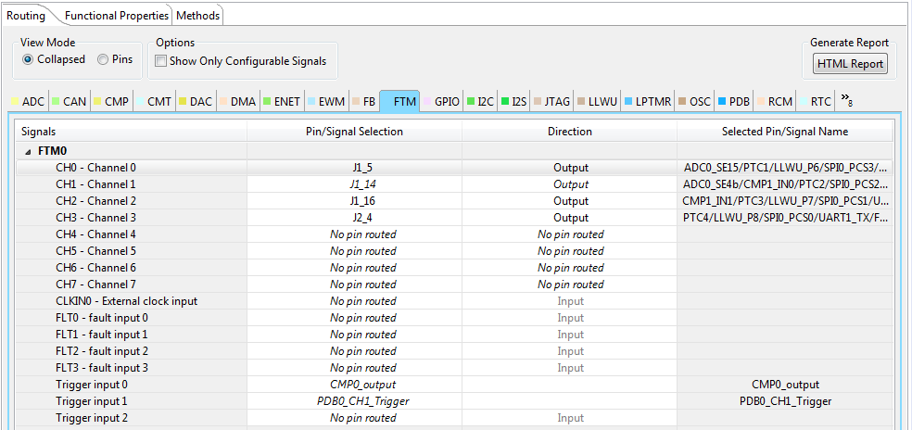Change Output direction for CH2
This screenshot has width=912, height=430.
click(569, 201)
